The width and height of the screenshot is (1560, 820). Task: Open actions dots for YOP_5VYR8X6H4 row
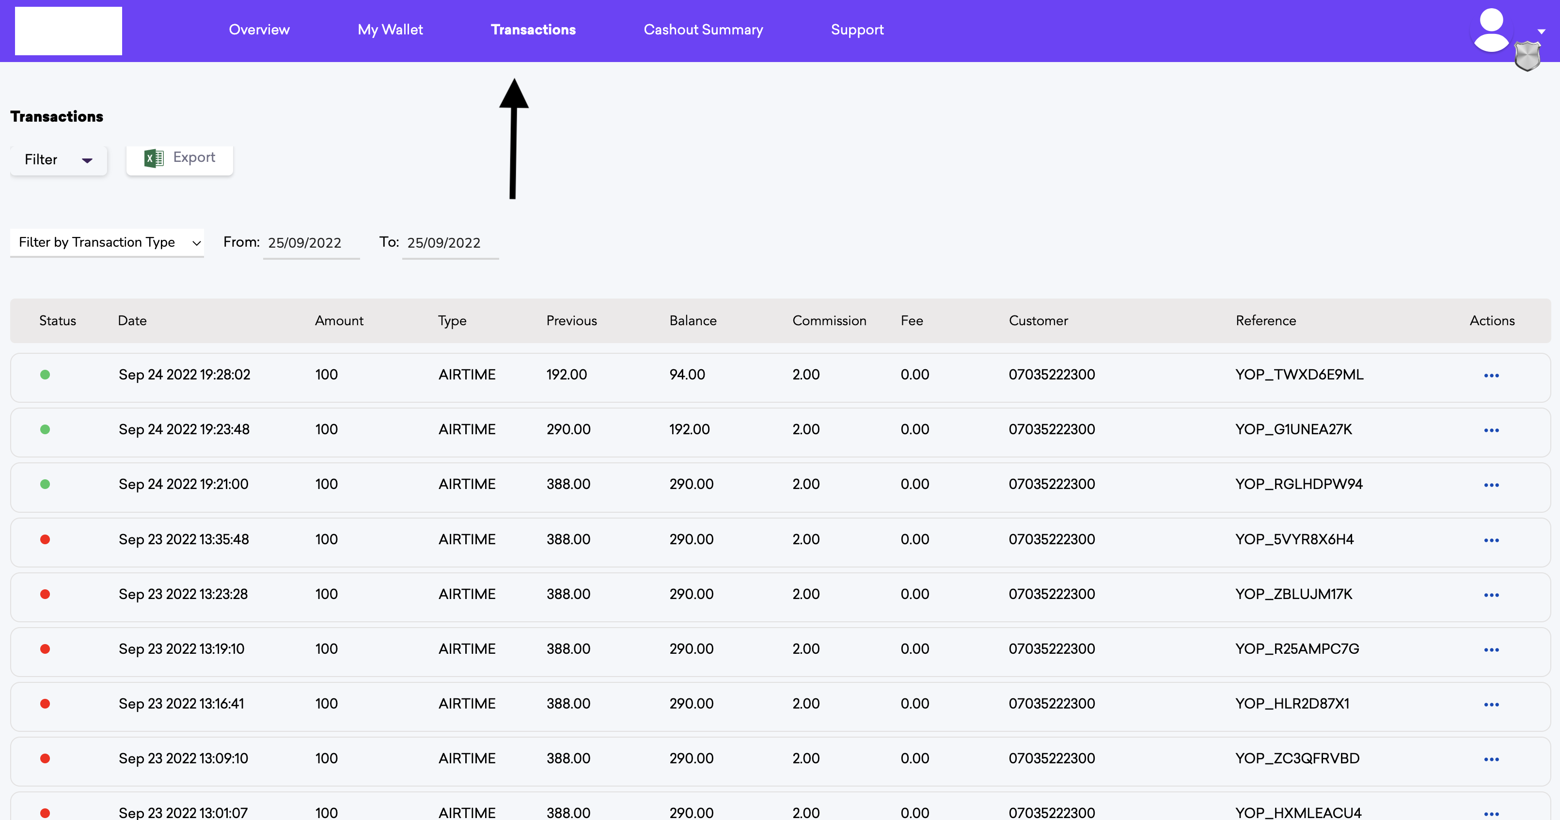(x=1491, y=540)
